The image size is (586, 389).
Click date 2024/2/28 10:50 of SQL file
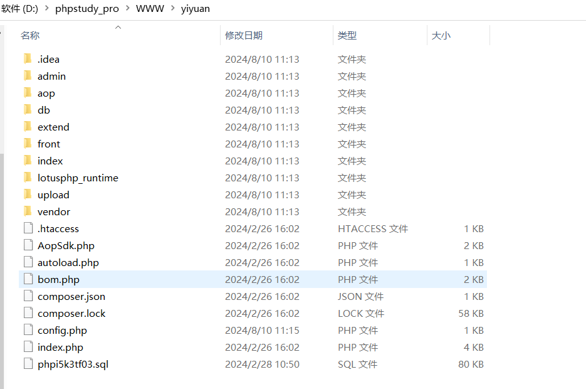262,365
